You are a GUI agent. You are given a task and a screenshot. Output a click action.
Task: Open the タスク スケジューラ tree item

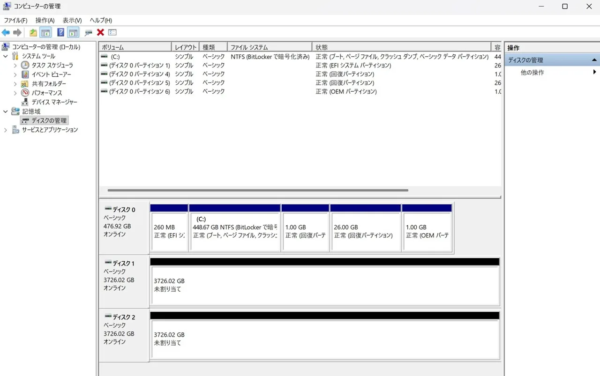52,65
